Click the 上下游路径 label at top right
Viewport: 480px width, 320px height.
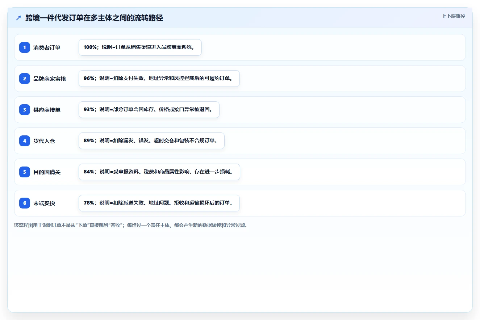pyautogui.click(x=453, y=16)
